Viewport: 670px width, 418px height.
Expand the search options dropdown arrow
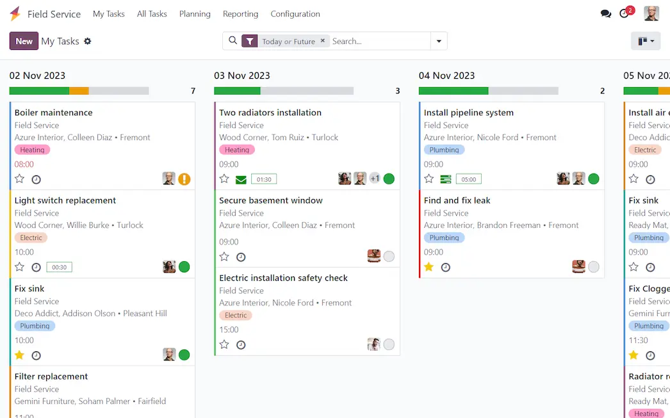(439, 41)
